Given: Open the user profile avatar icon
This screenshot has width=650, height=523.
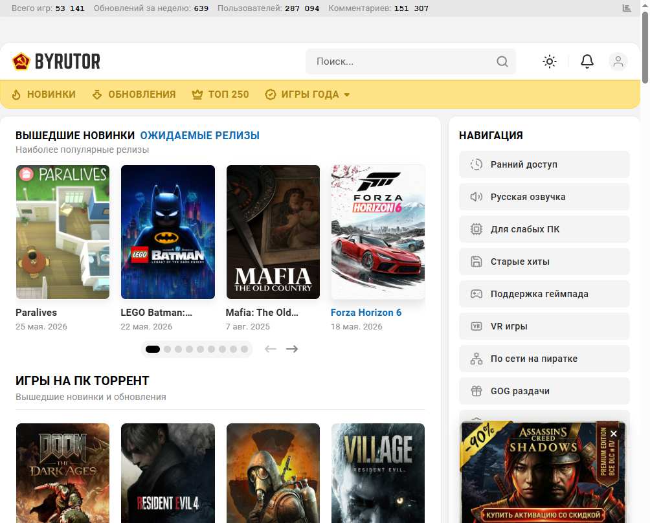Looking at the screenshot, I should click(618, 61).
